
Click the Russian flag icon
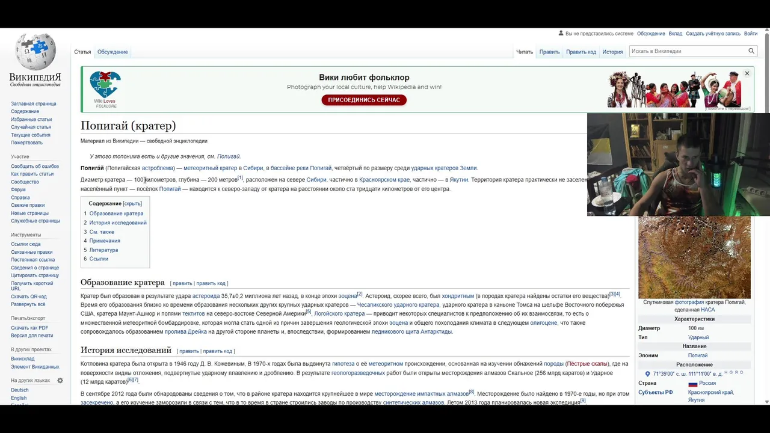(x=692, y=384)
